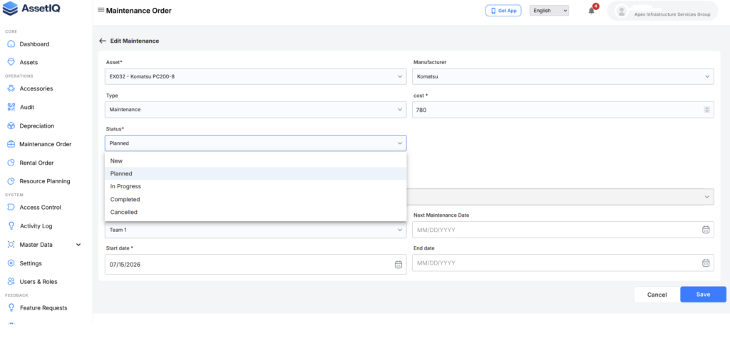
Task: Select the Planned status option
Action: pos(256,173)
